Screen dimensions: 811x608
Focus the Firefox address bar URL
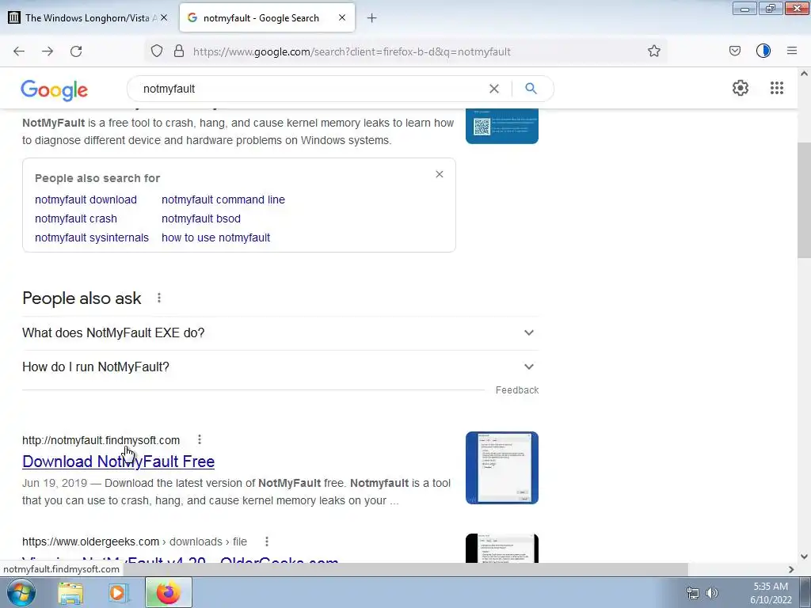(x=352, y=51)
